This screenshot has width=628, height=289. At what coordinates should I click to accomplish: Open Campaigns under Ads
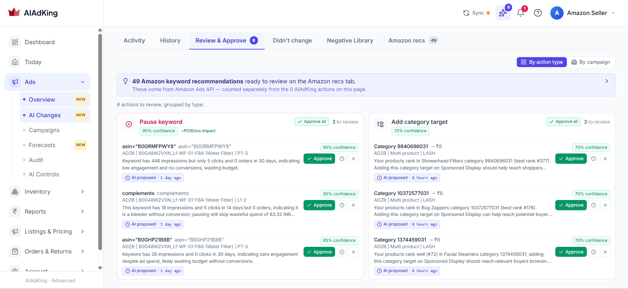[55, 130]
